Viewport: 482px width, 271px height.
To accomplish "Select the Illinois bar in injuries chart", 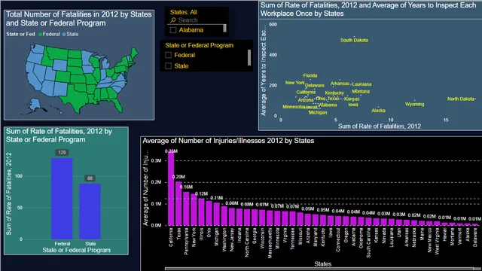I will [x=201, y=212].
